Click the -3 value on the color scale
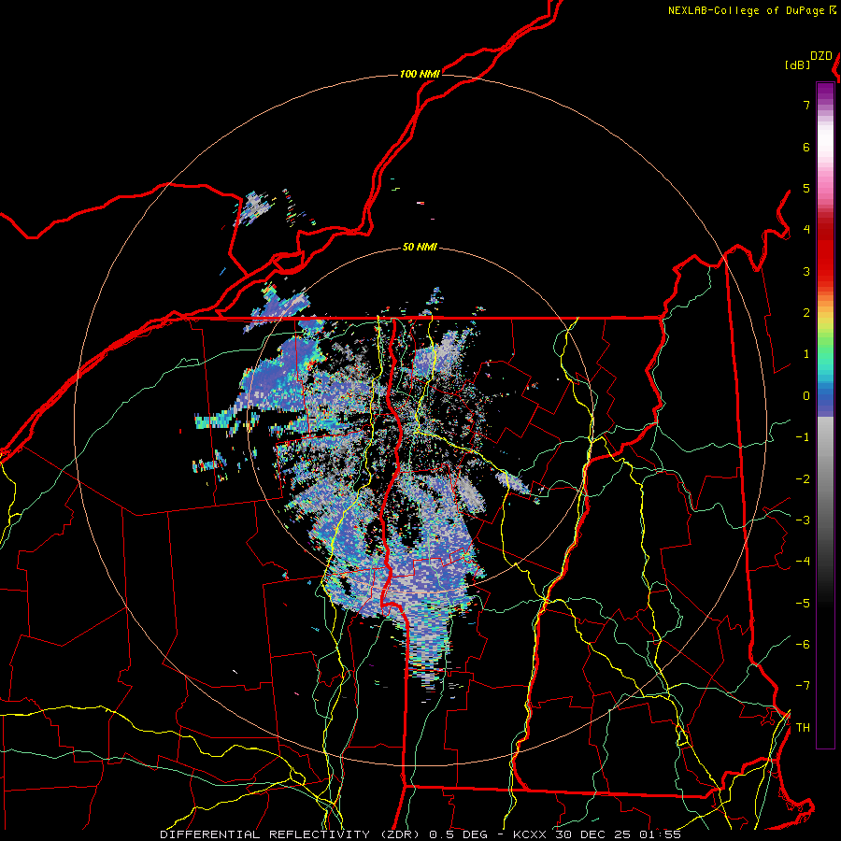This screenshot has width=841, height=841. click(803, 520)
